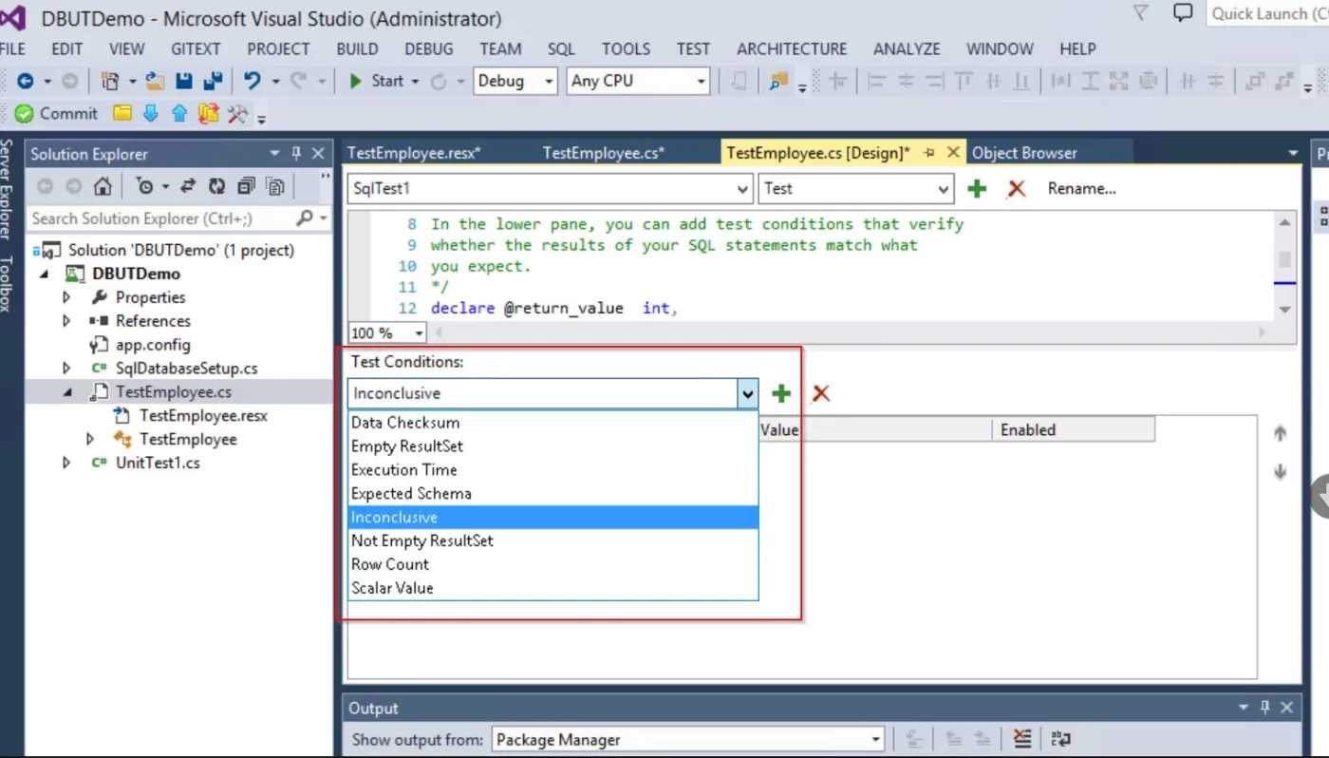Open the ARCHITECTURE menu
1329x758 pixels.
point(792,48)
